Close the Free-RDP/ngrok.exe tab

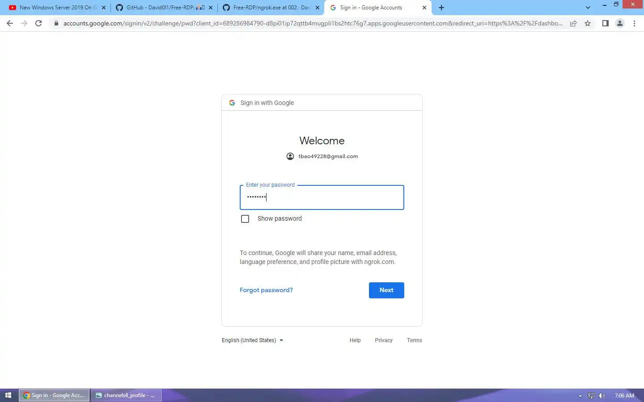pyautogui.click(x=318, y=8)
